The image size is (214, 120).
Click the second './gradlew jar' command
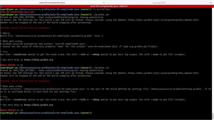pyautogui.click(x=101, y=68)
